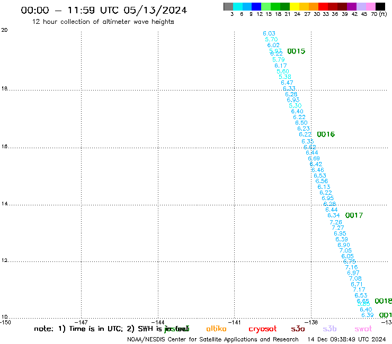This screenshot has width=392, height=344.
Task: Select the wave height value '5.30'
Action: (295, 106)
